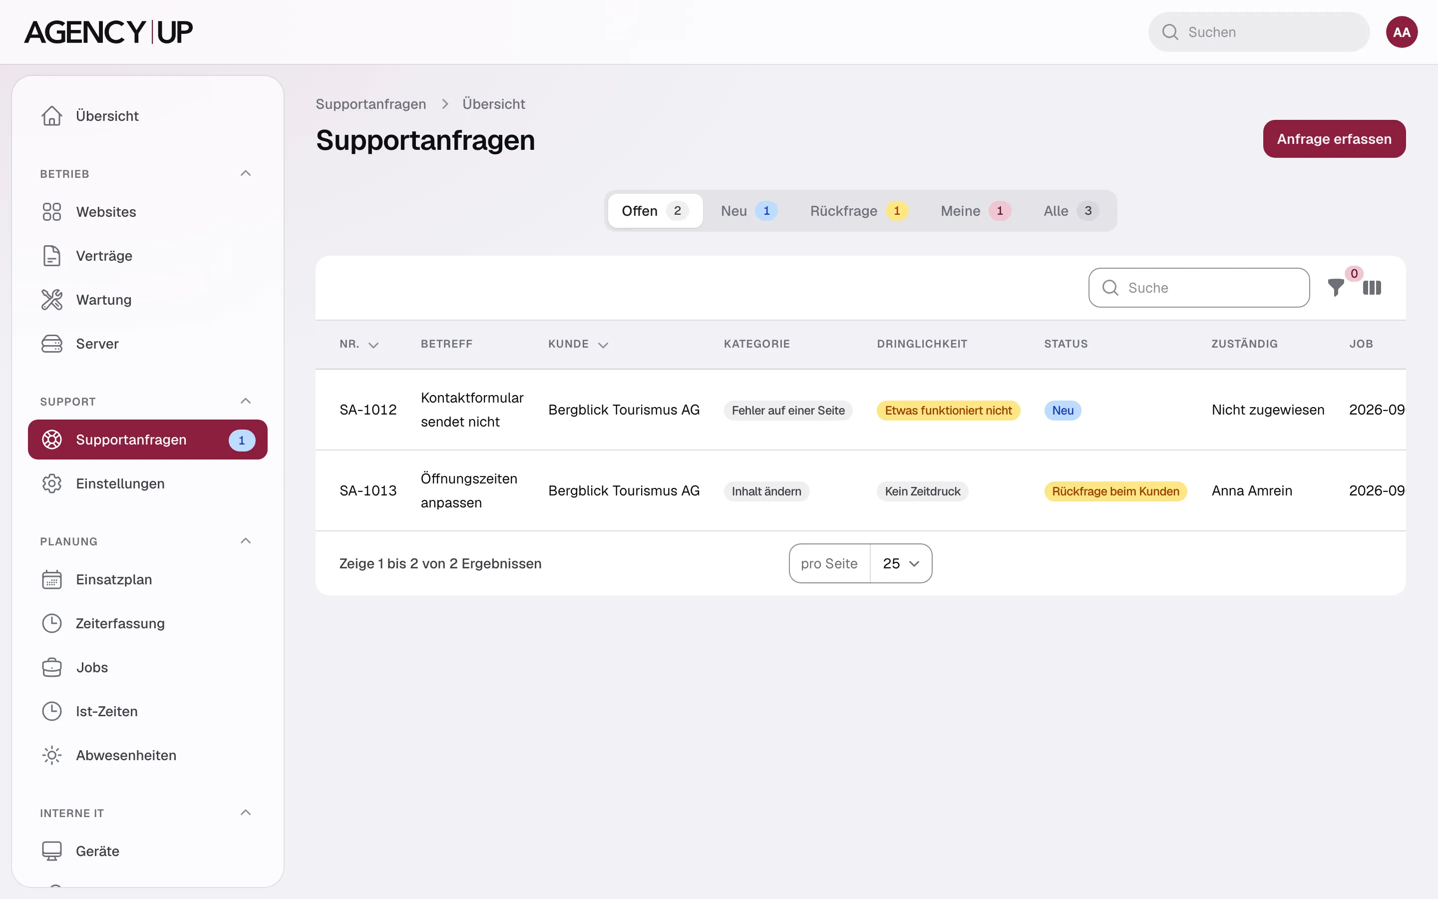Open the table filter funnel icon

click(1336, 288)
